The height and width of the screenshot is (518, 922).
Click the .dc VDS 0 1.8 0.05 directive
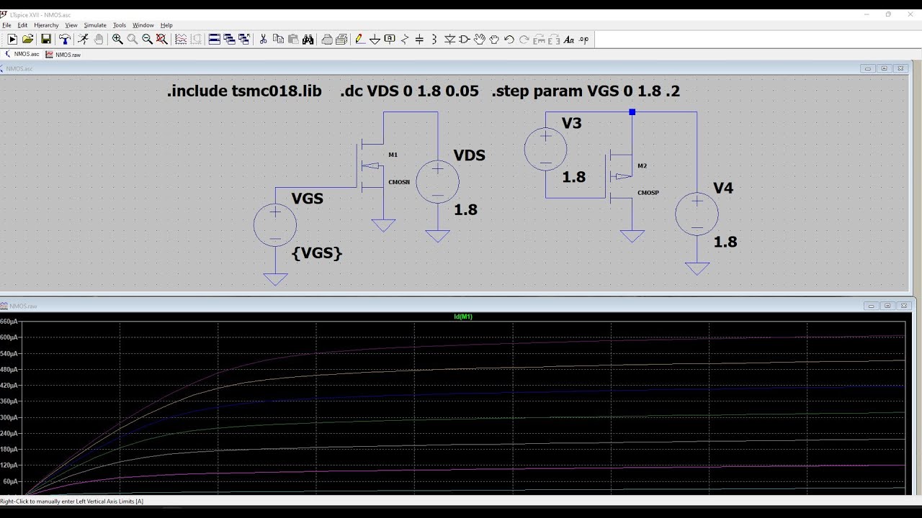point(409,91)
